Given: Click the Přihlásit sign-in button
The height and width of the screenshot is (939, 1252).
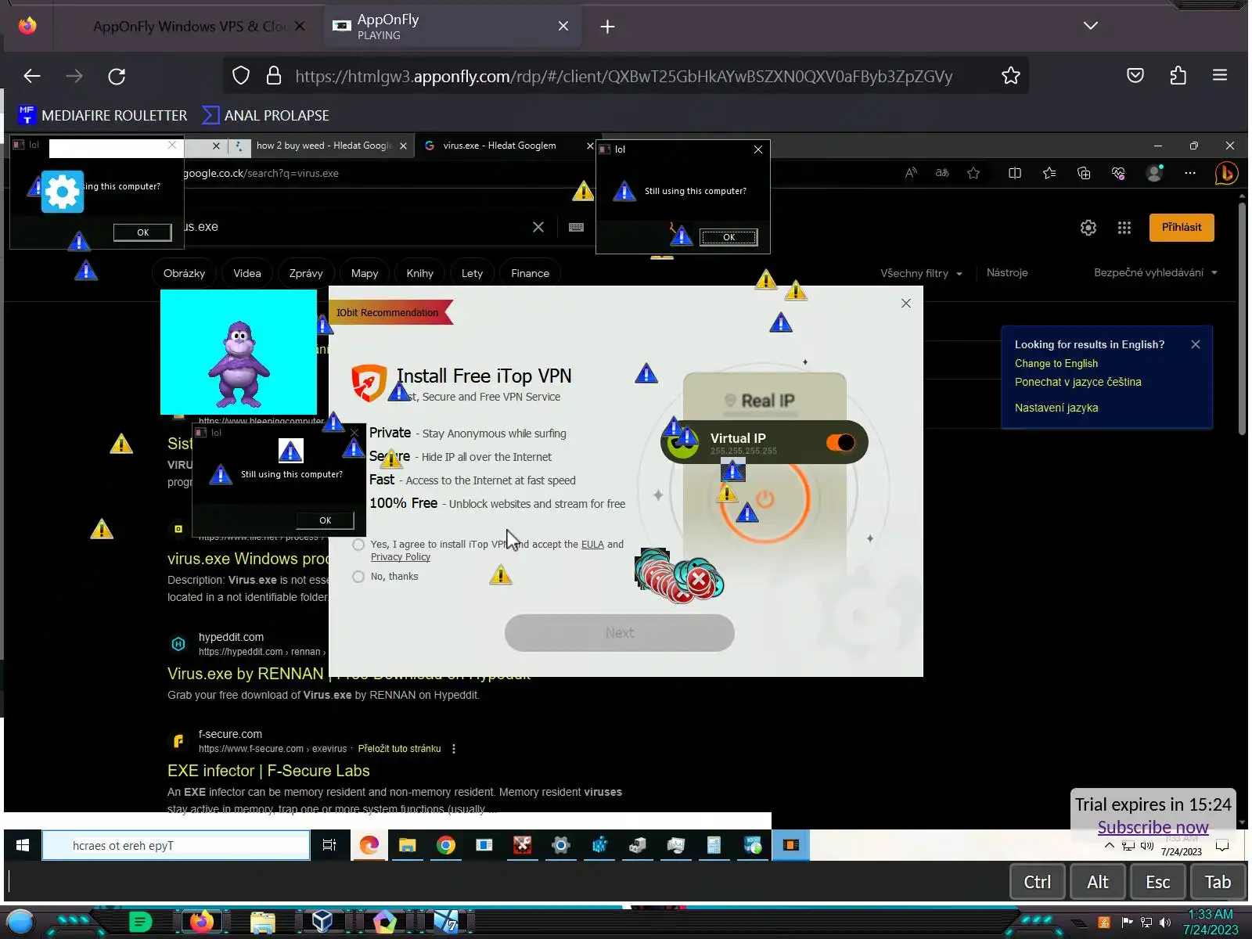Looking at the screenshot, I should (x=1182, y=228).
